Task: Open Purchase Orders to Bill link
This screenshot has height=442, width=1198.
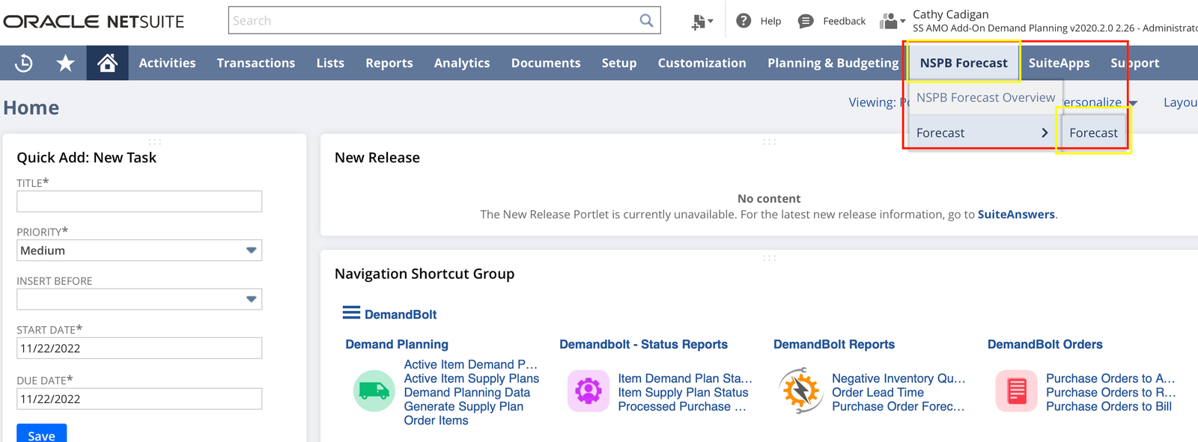Action: (1109, 407)
